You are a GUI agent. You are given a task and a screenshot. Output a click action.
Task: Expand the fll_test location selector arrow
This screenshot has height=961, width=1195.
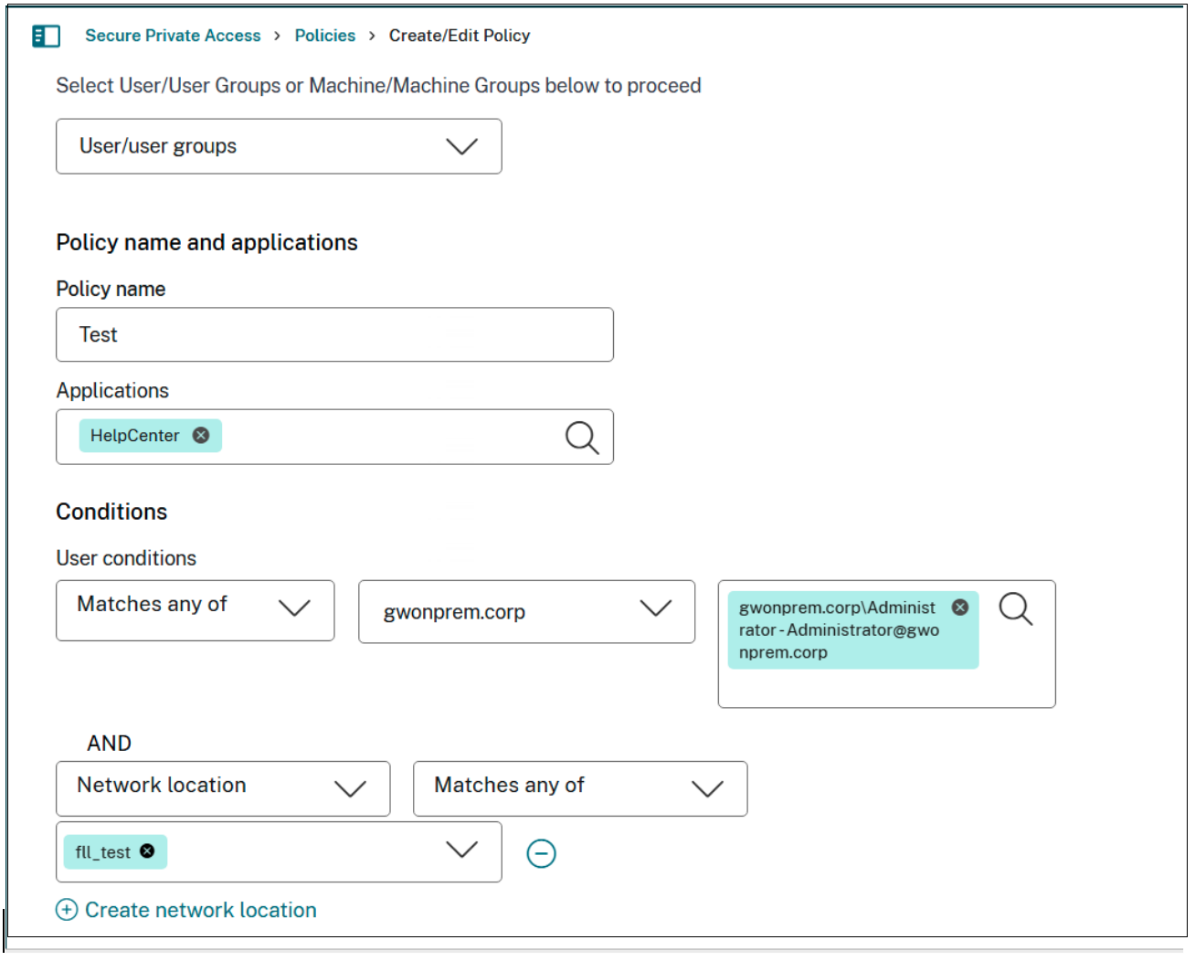point(461,850)
